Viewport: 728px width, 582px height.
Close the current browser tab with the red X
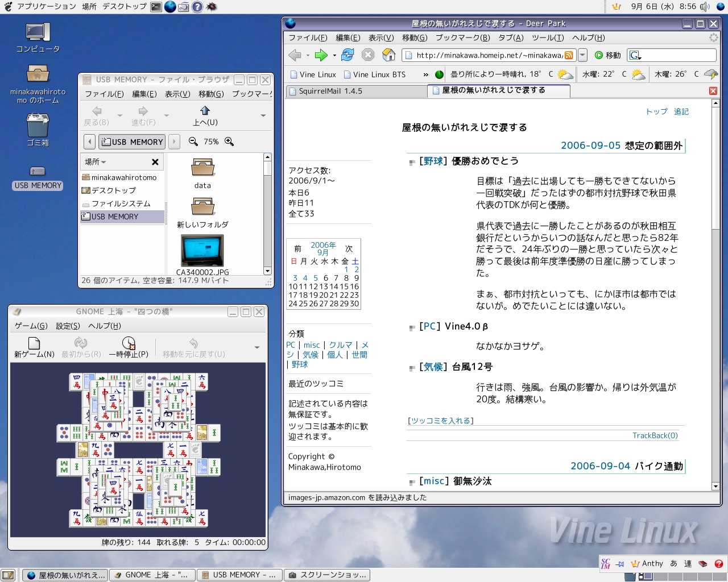click(713, 91)
